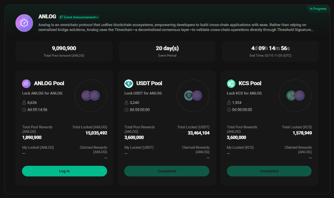Click the clock icon in ANLOG Pool
Viewport: 334px width, 198px height.
click(x=24, y=110)
